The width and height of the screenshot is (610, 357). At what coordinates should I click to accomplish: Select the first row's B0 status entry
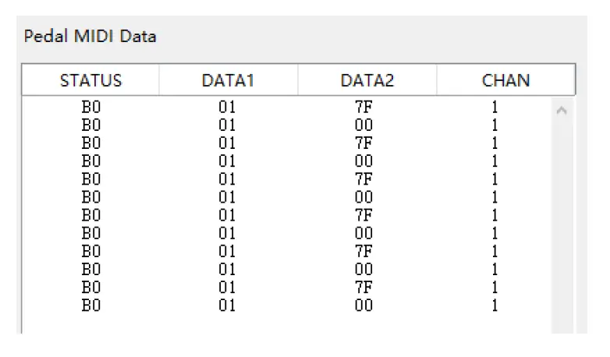91,108
